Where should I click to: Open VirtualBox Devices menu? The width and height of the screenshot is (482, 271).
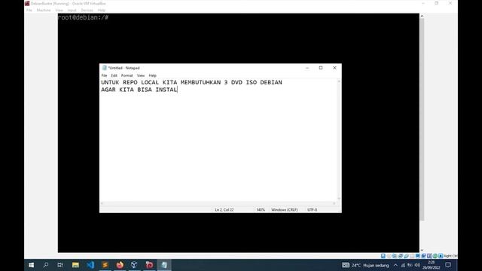pos(87,10)
